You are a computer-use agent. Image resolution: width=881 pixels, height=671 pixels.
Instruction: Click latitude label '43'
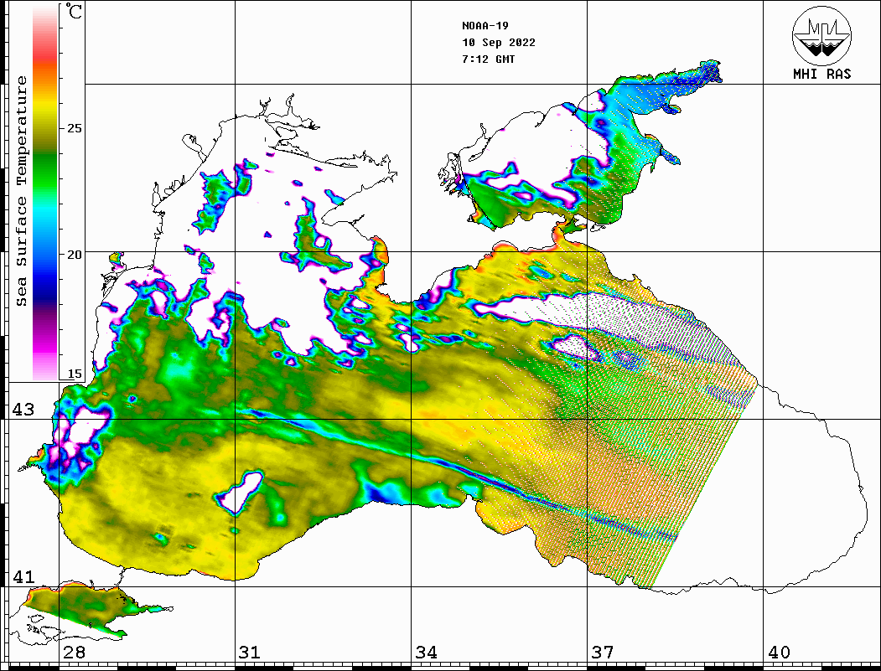[23, 410]
